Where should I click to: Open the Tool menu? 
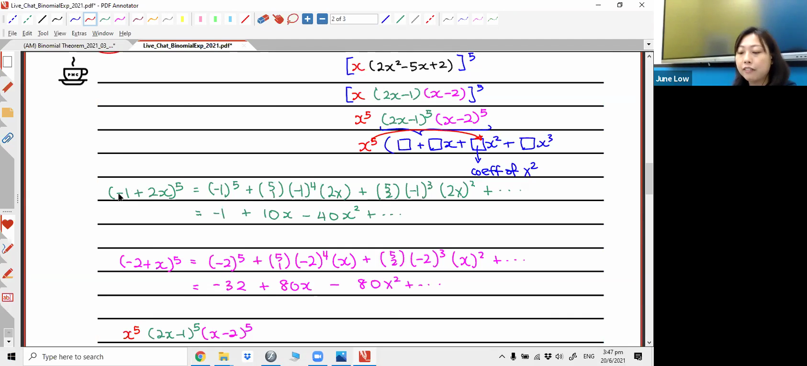tap(43, 33)
